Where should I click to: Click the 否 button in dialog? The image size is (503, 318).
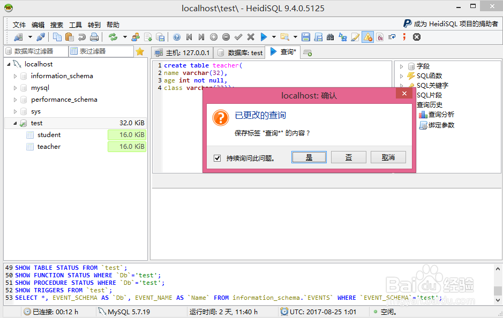point(349,157)
